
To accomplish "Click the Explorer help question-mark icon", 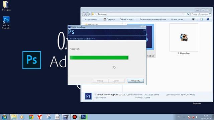I will pos(208,19).
